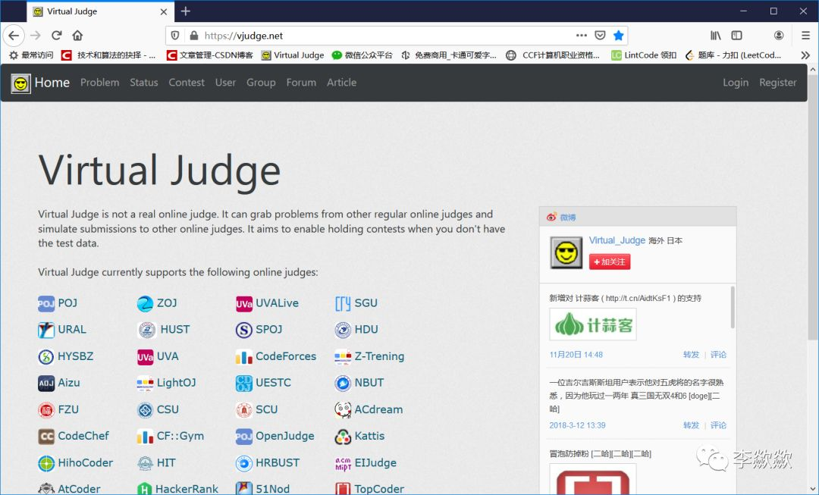Show the site security shield icon info
Image resolution: width=819 pixels, height=495 pixels.
pos(175,36)
